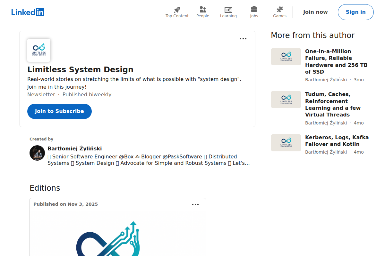Open 'Kerberos, Logs, Kafka Failover and Kotlin'
385x256 pixels.
tap(337, 140)
